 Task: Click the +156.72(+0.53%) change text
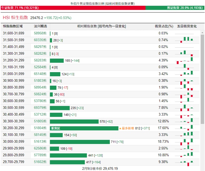(58, 18)
